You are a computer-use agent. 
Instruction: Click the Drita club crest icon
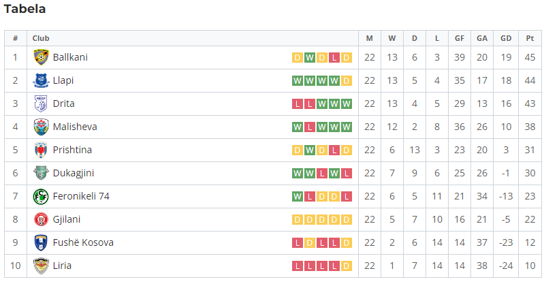41,104
